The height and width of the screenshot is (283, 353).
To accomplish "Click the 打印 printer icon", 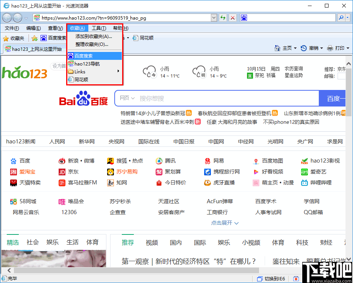I will click(x=330, y=48).
